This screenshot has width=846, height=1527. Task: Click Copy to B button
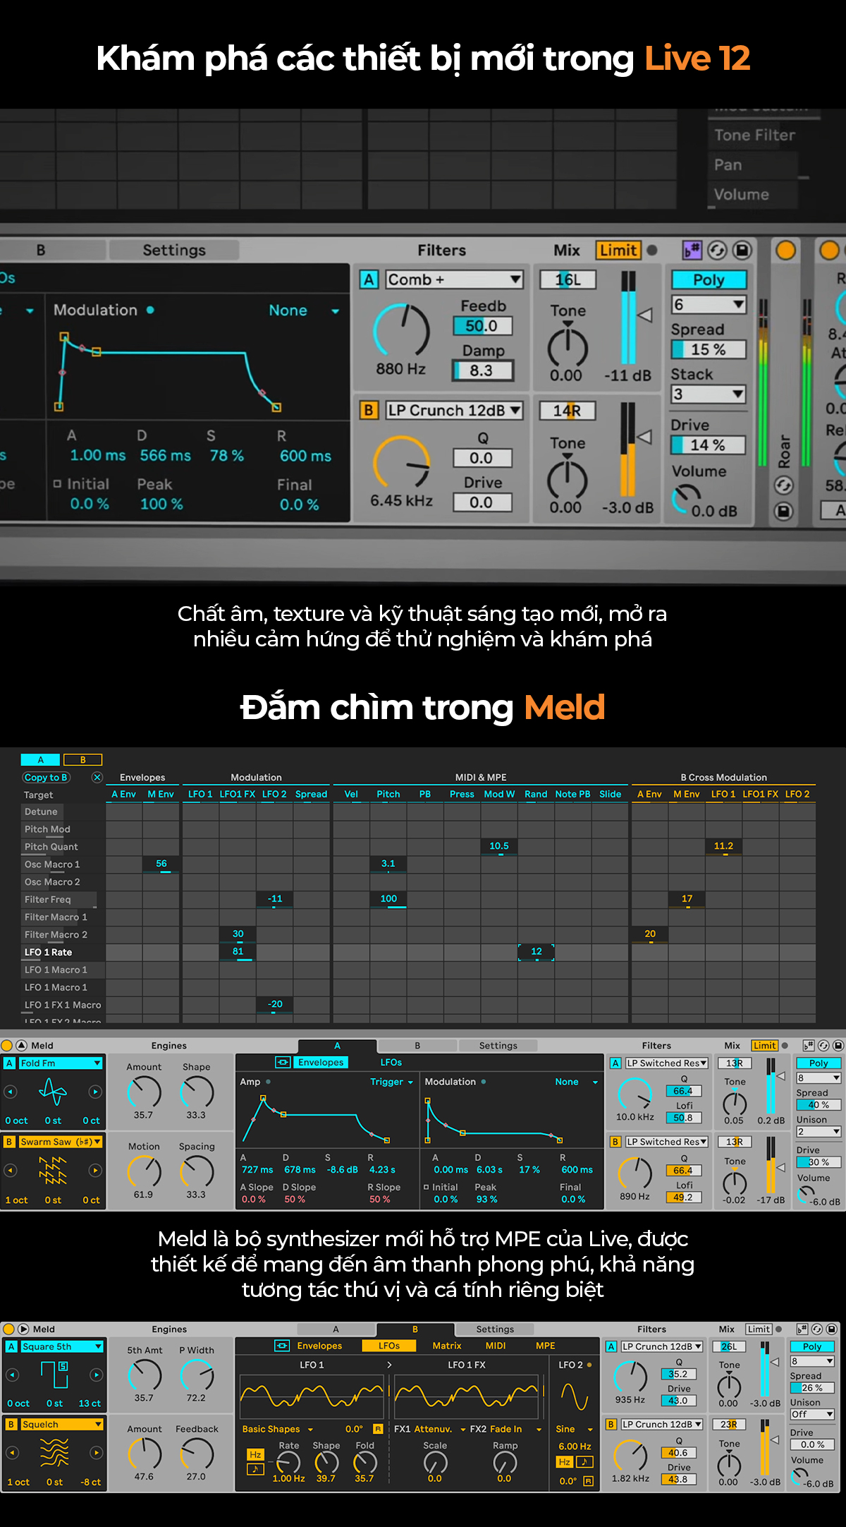pos(46,777)
